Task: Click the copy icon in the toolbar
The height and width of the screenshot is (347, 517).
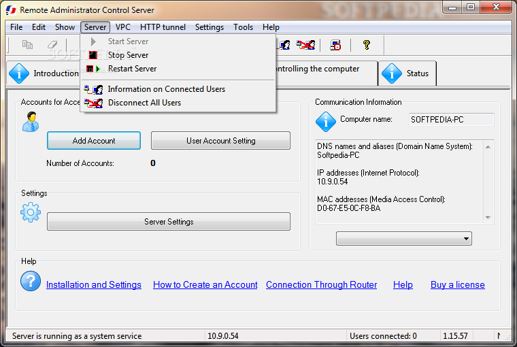Action: tap(27, 44)
